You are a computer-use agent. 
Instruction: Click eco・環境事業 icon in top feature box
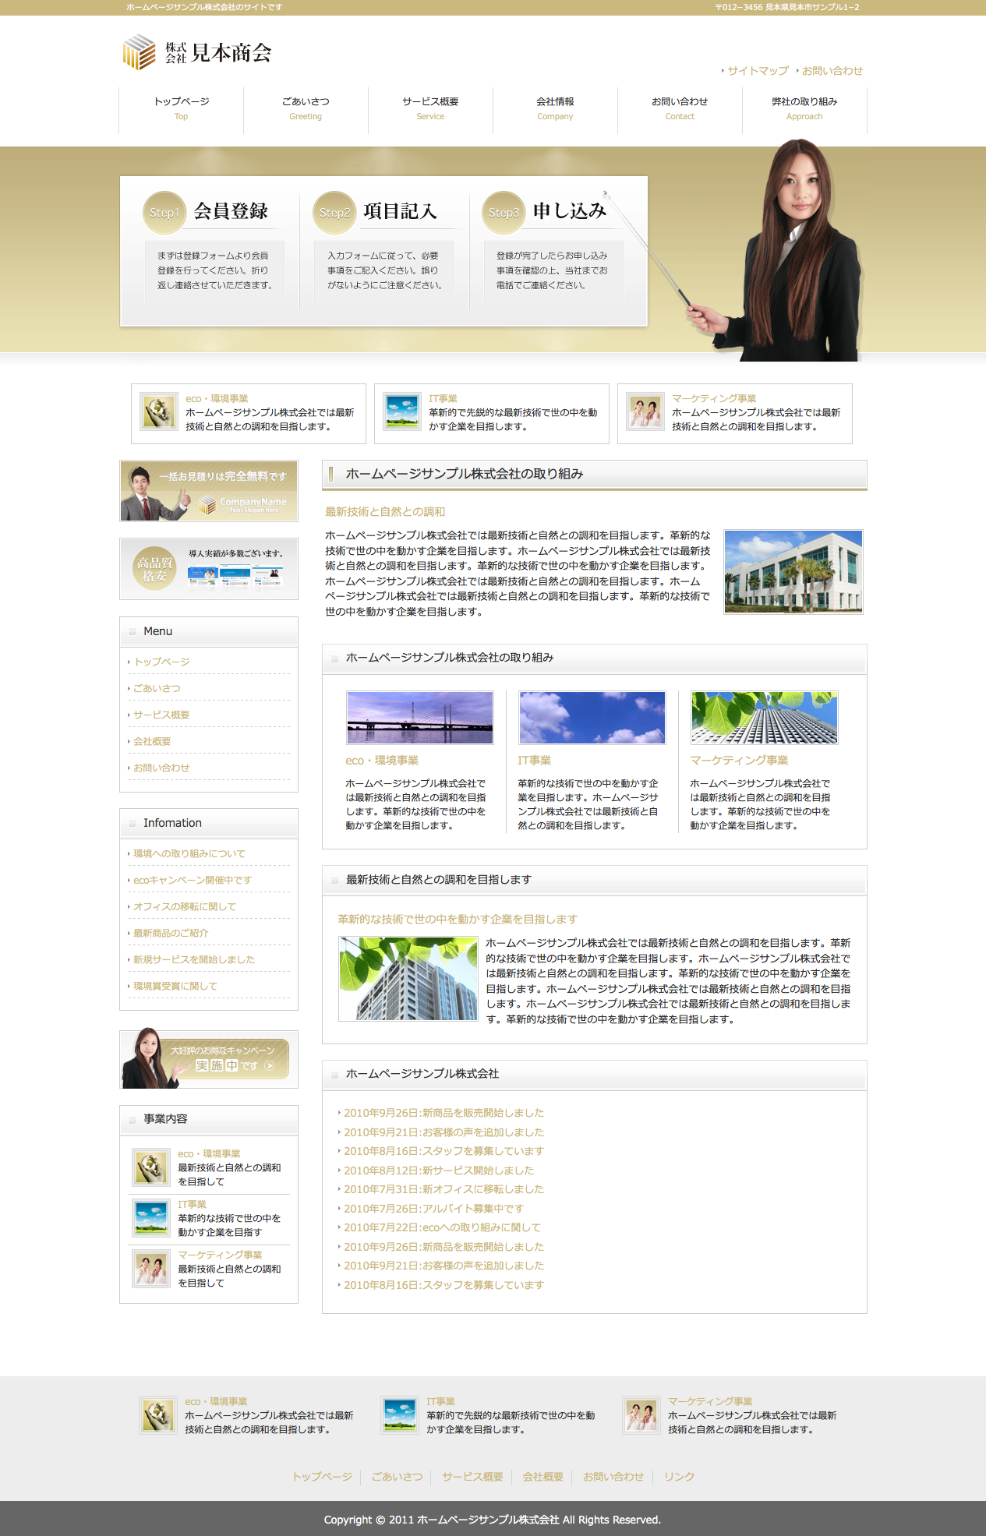tap(159, 411)
